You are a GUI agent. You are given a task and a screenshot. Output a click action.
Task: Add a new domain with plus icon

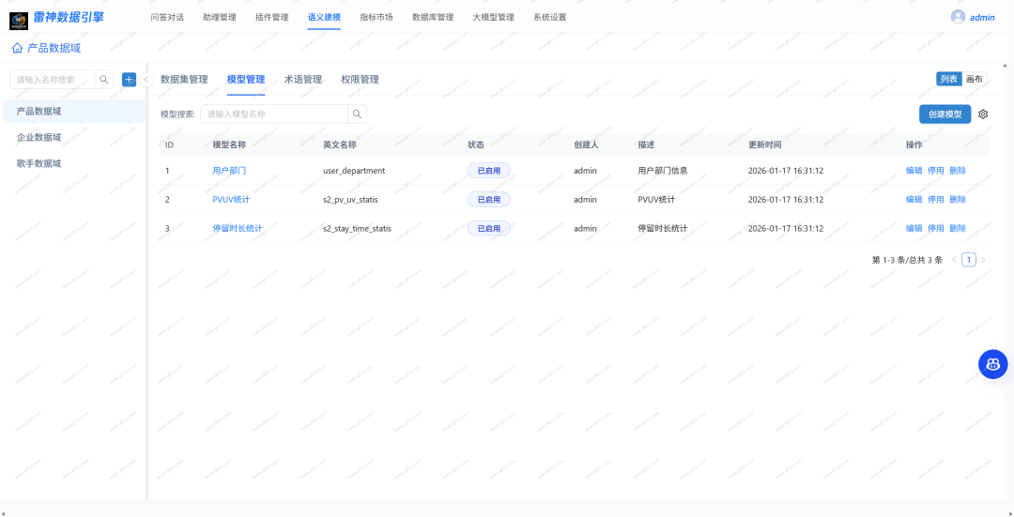tap(130, 80)
